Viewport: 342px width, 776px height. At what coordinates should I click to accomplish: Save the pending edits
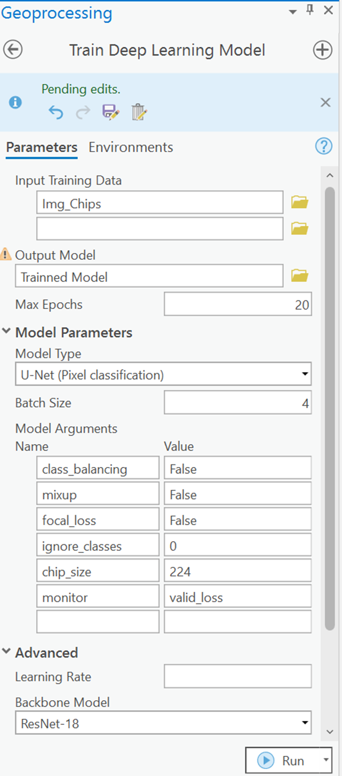pyautogui.click(x=110, y=112)
